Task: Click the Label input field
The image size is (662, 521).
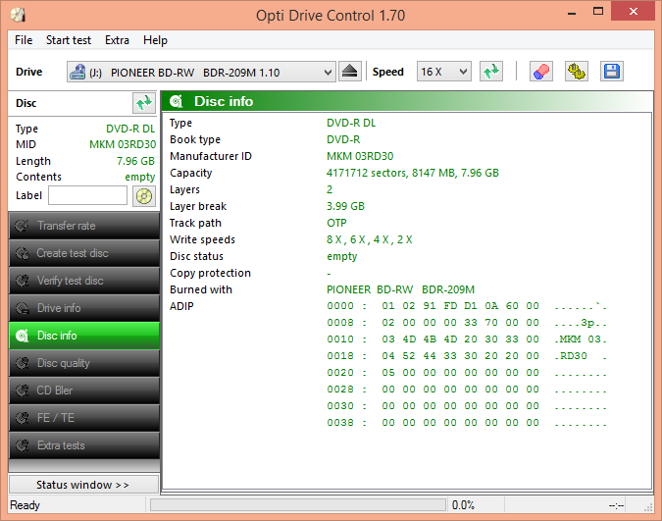Action: tap(88, 195)
